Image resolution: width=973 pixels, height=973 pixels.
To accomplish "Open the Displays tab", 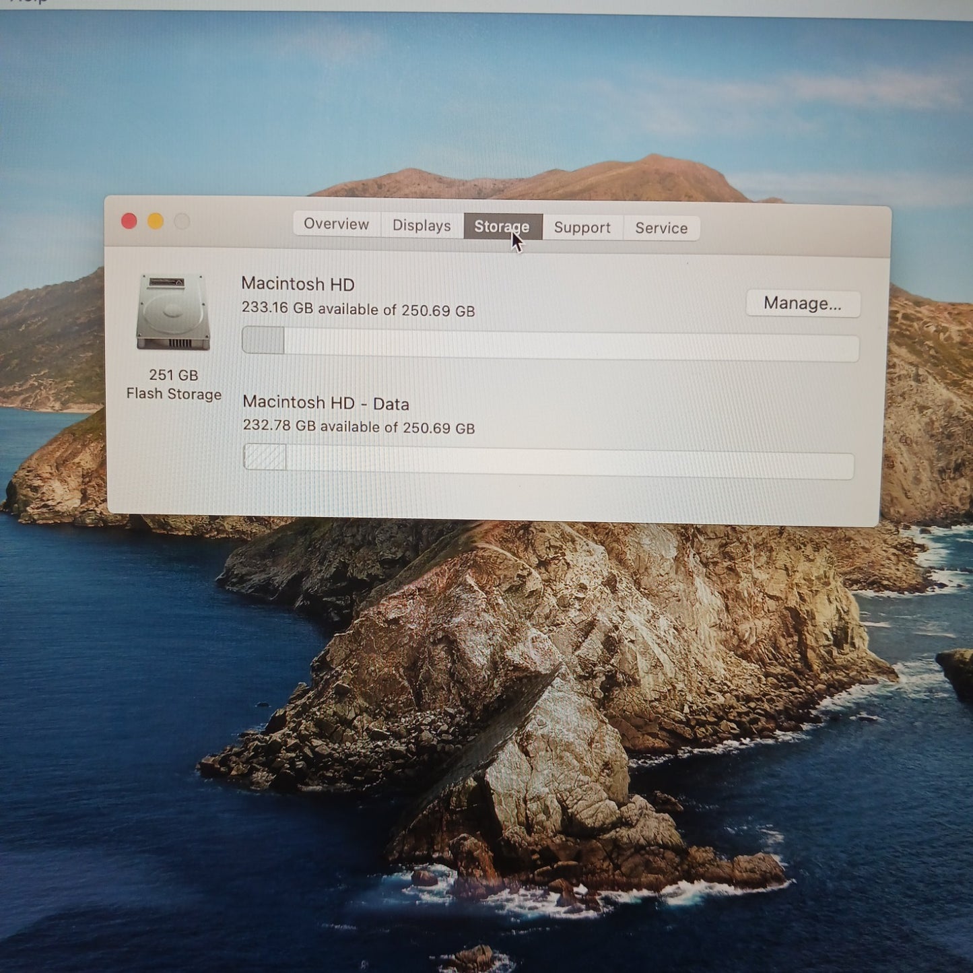I will tap(422, 226).
